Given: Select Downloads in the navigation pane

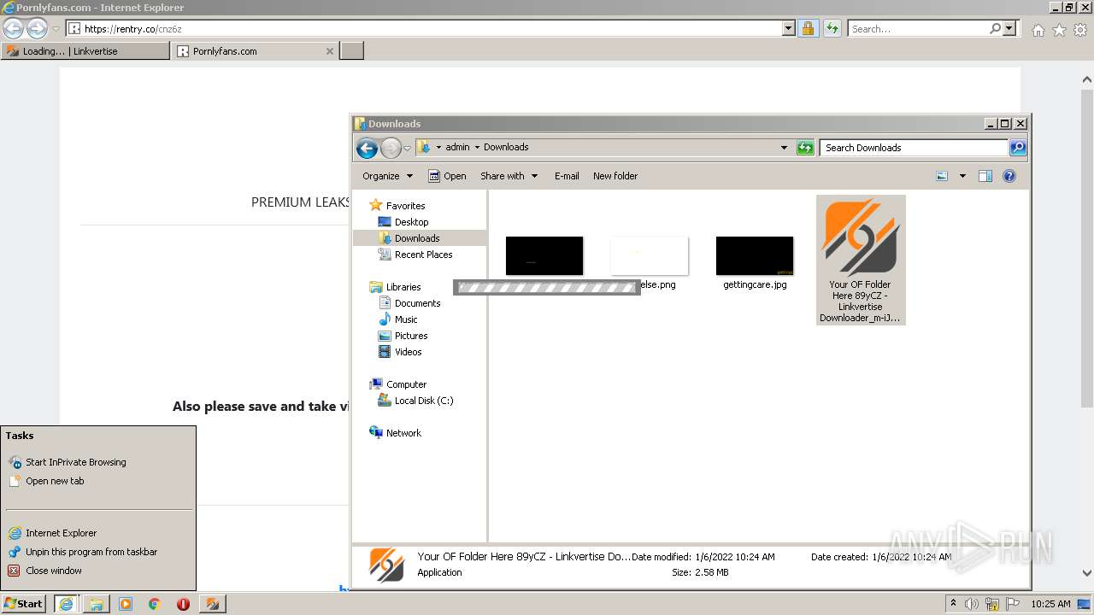Looking at the screenshot, I should 416,238.
